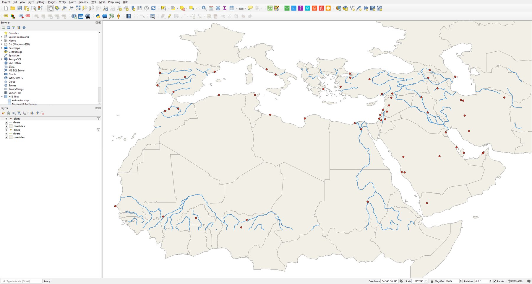The height and width of the screenshot is (284, 532).
Task: Open the Python console
Action: click(98, 16)
